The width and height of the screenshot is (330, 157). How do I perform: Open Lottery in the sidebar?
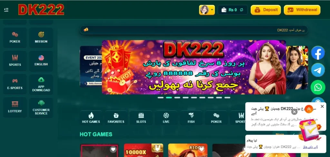(x=15, y=107)
